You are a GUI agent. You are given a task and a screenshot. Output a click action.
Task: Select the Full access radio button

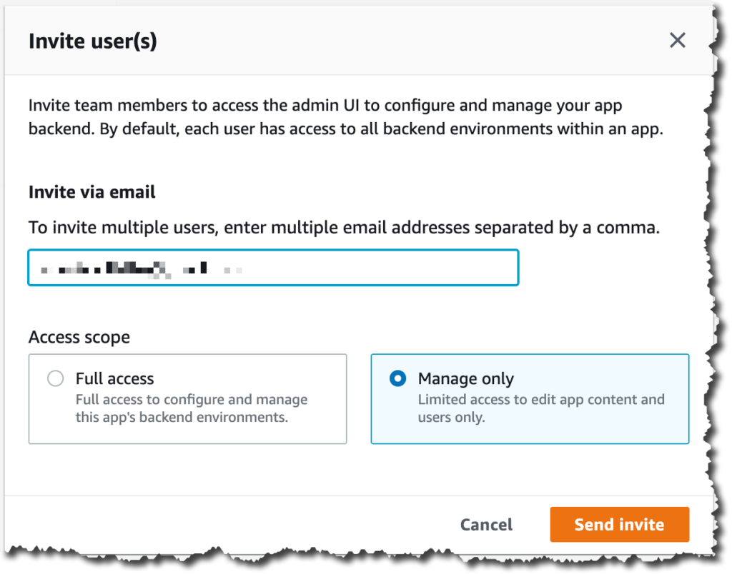click(56, 378)
